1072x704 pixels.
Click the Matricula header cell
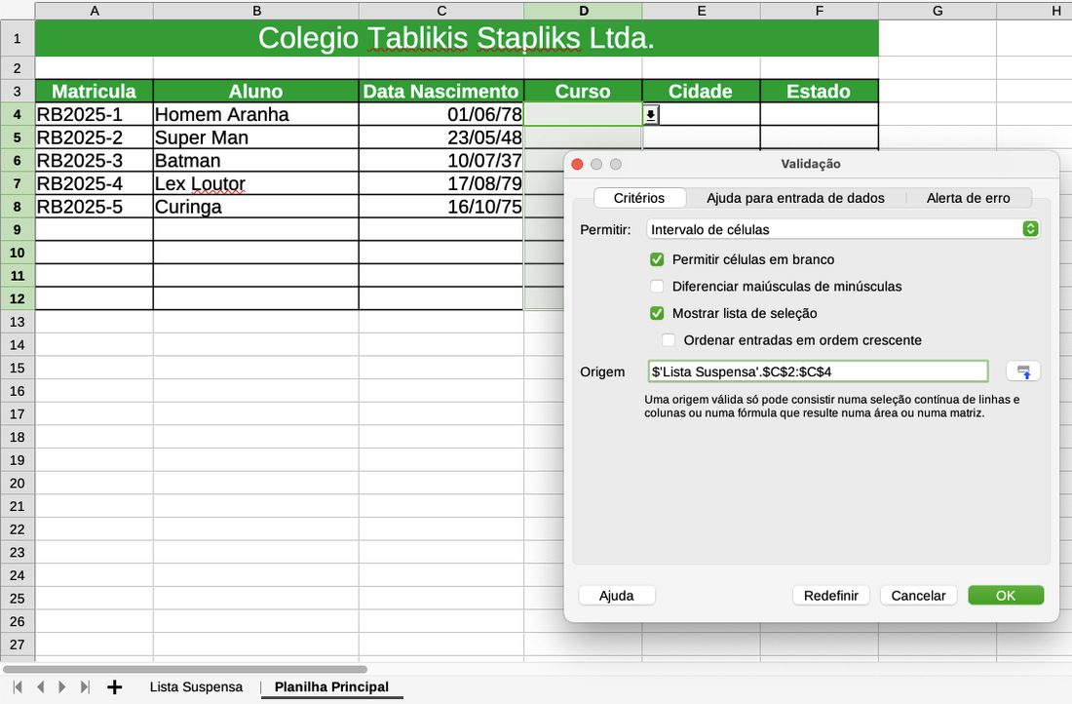point(95,91)
